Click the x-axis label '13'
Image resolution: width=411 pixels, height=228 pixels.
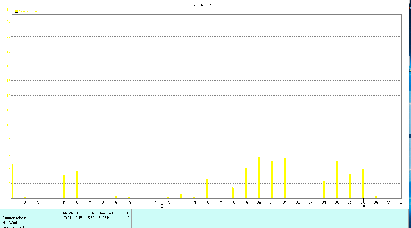click(168, 203)
